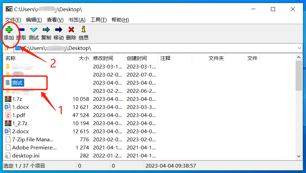Click the Info (信息) toolbar icon

pos(84,29)
